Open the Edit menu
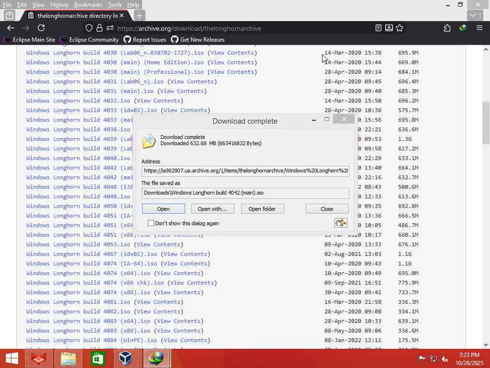This screenshot has width=490, height=368. click(22, 5)
